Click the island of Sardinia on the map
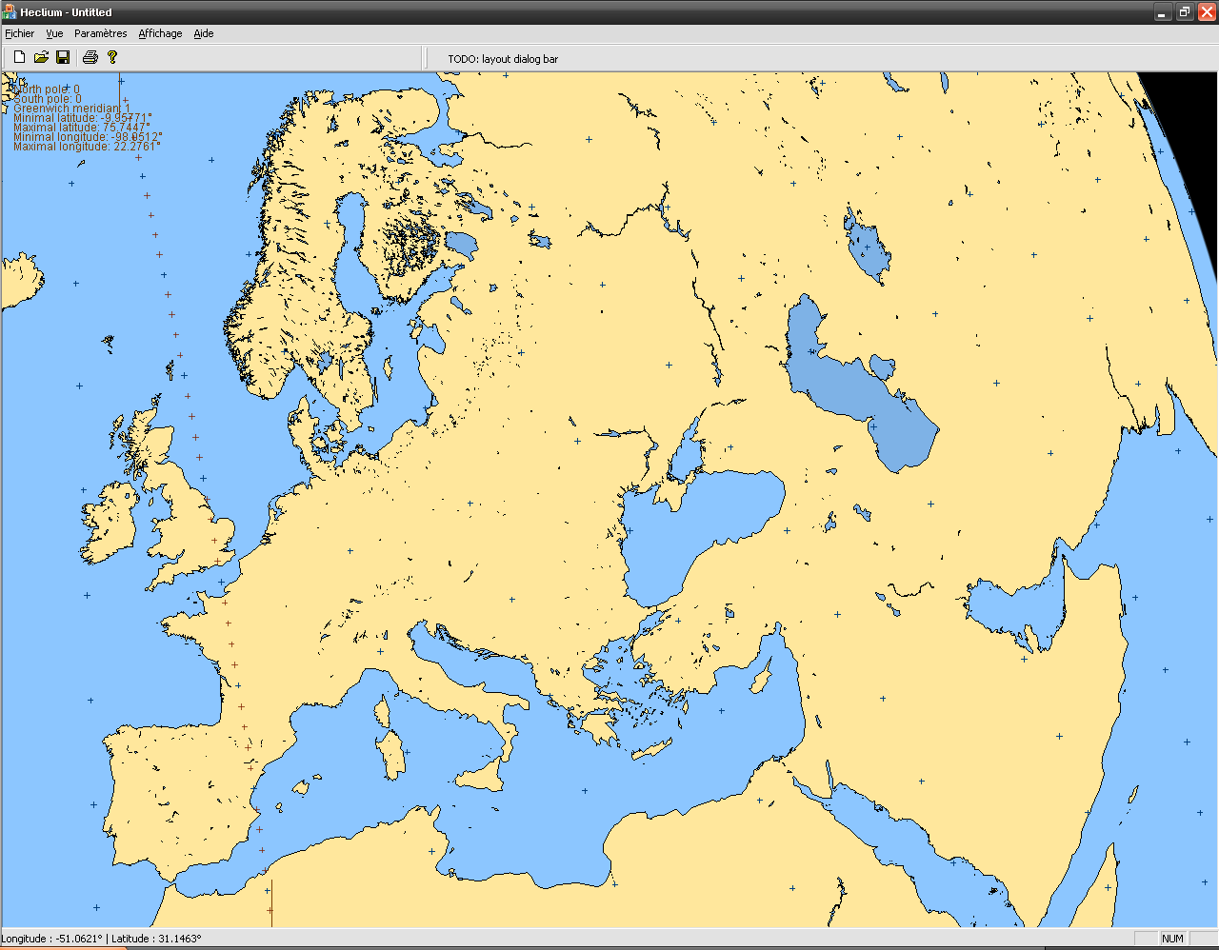This screenshot has width=1219, height=950. coord(390,754)
